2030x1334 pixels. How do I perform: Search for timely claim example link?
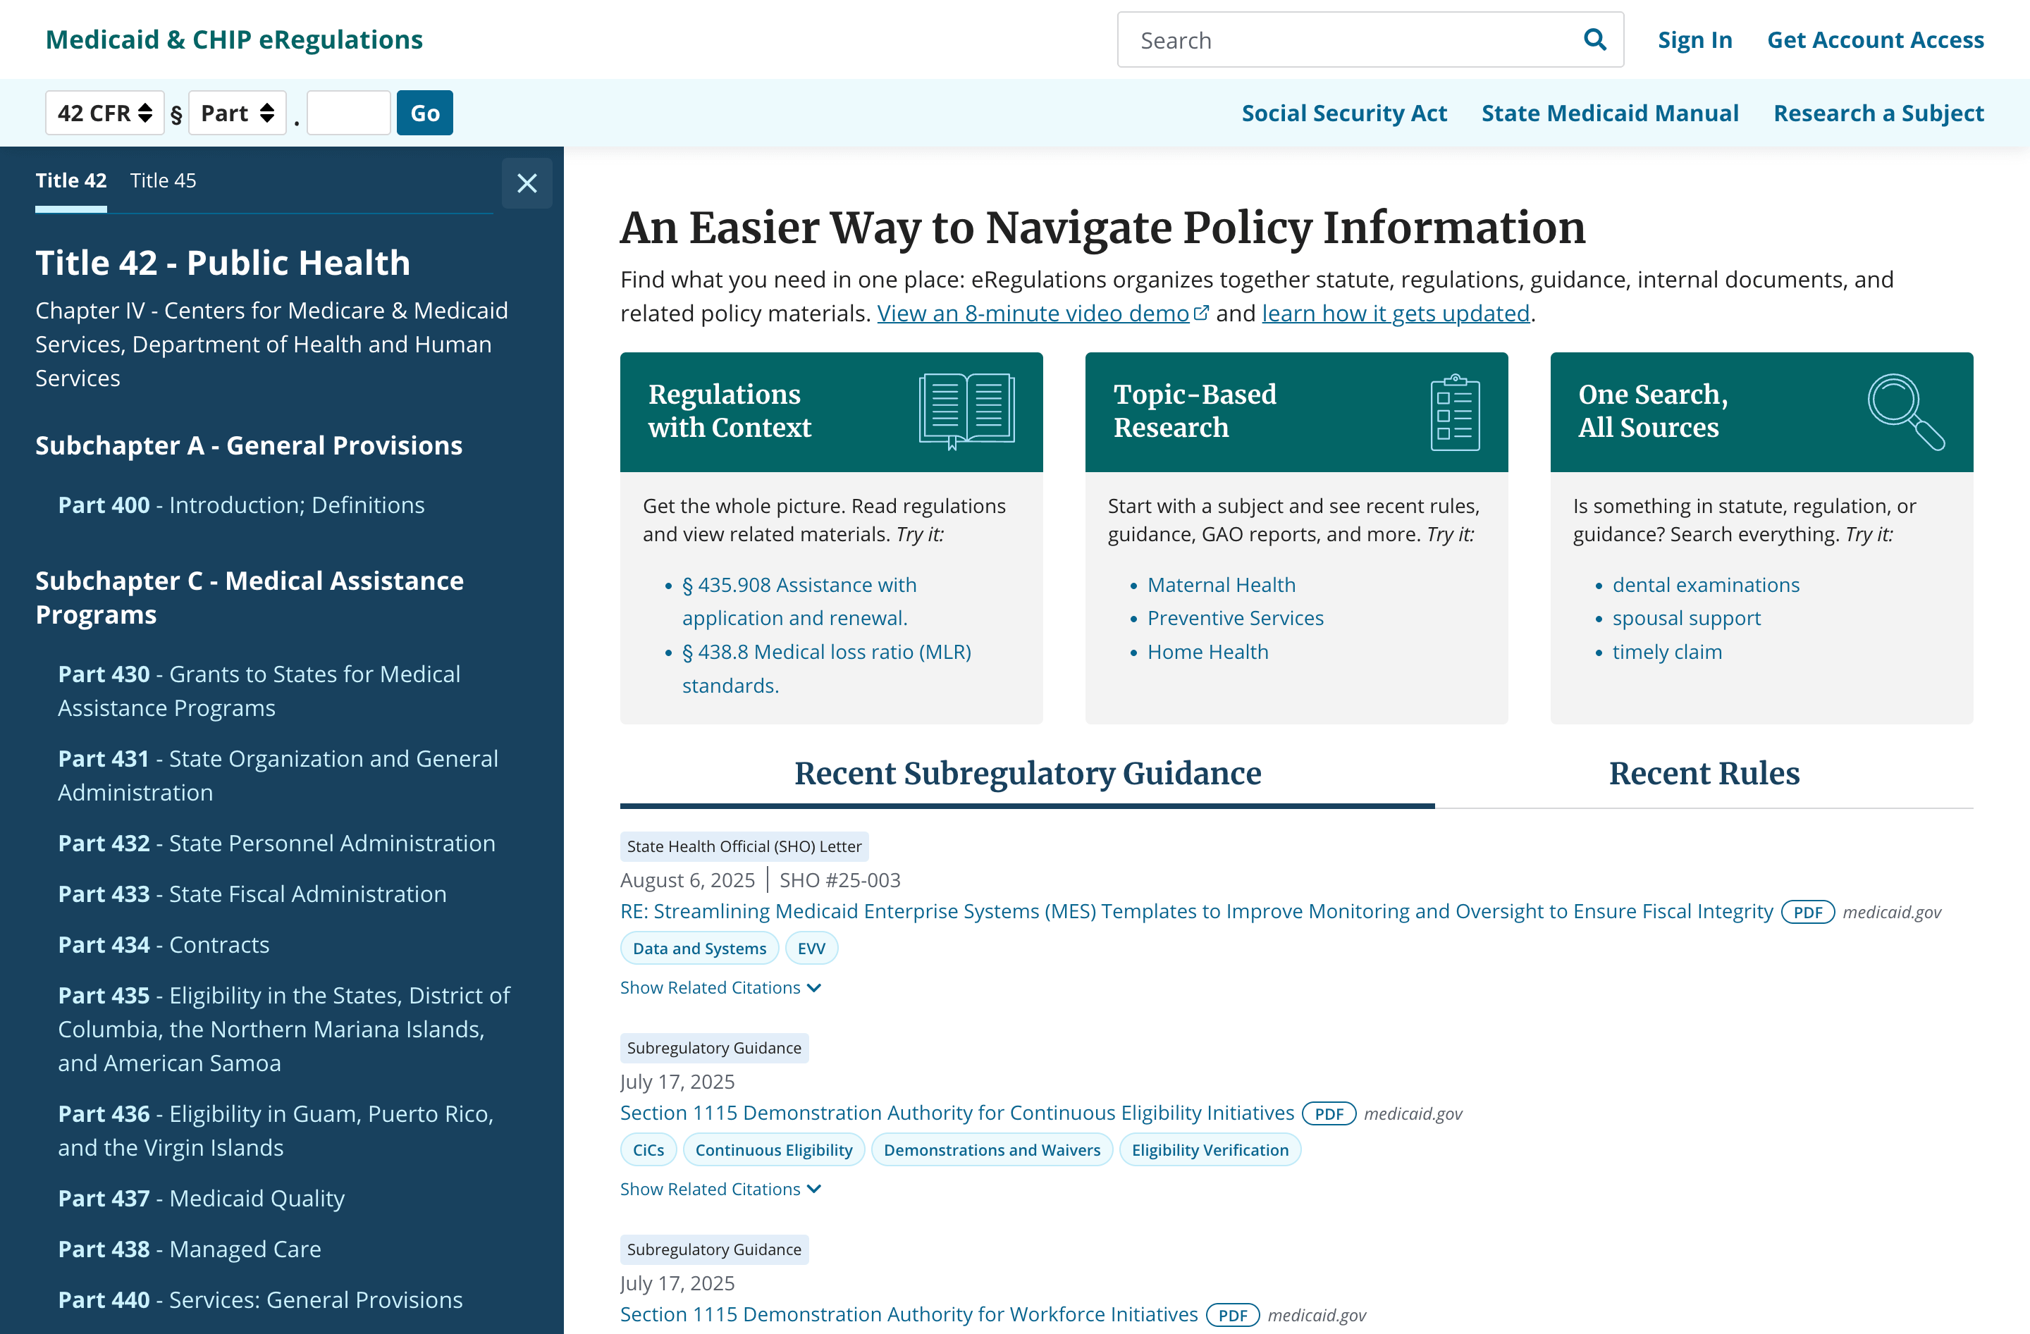(x=1667, y=652)
